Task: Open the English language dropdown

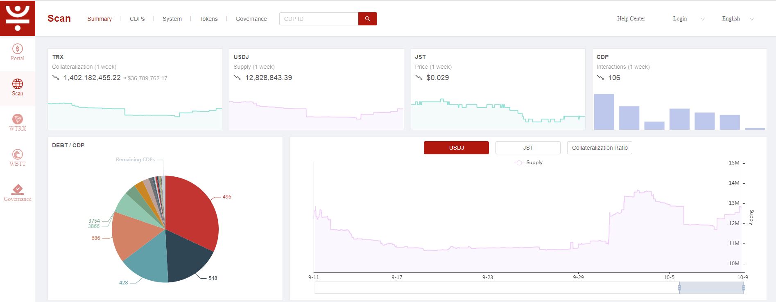Action: pyautogui.click(x=738, y=19)
